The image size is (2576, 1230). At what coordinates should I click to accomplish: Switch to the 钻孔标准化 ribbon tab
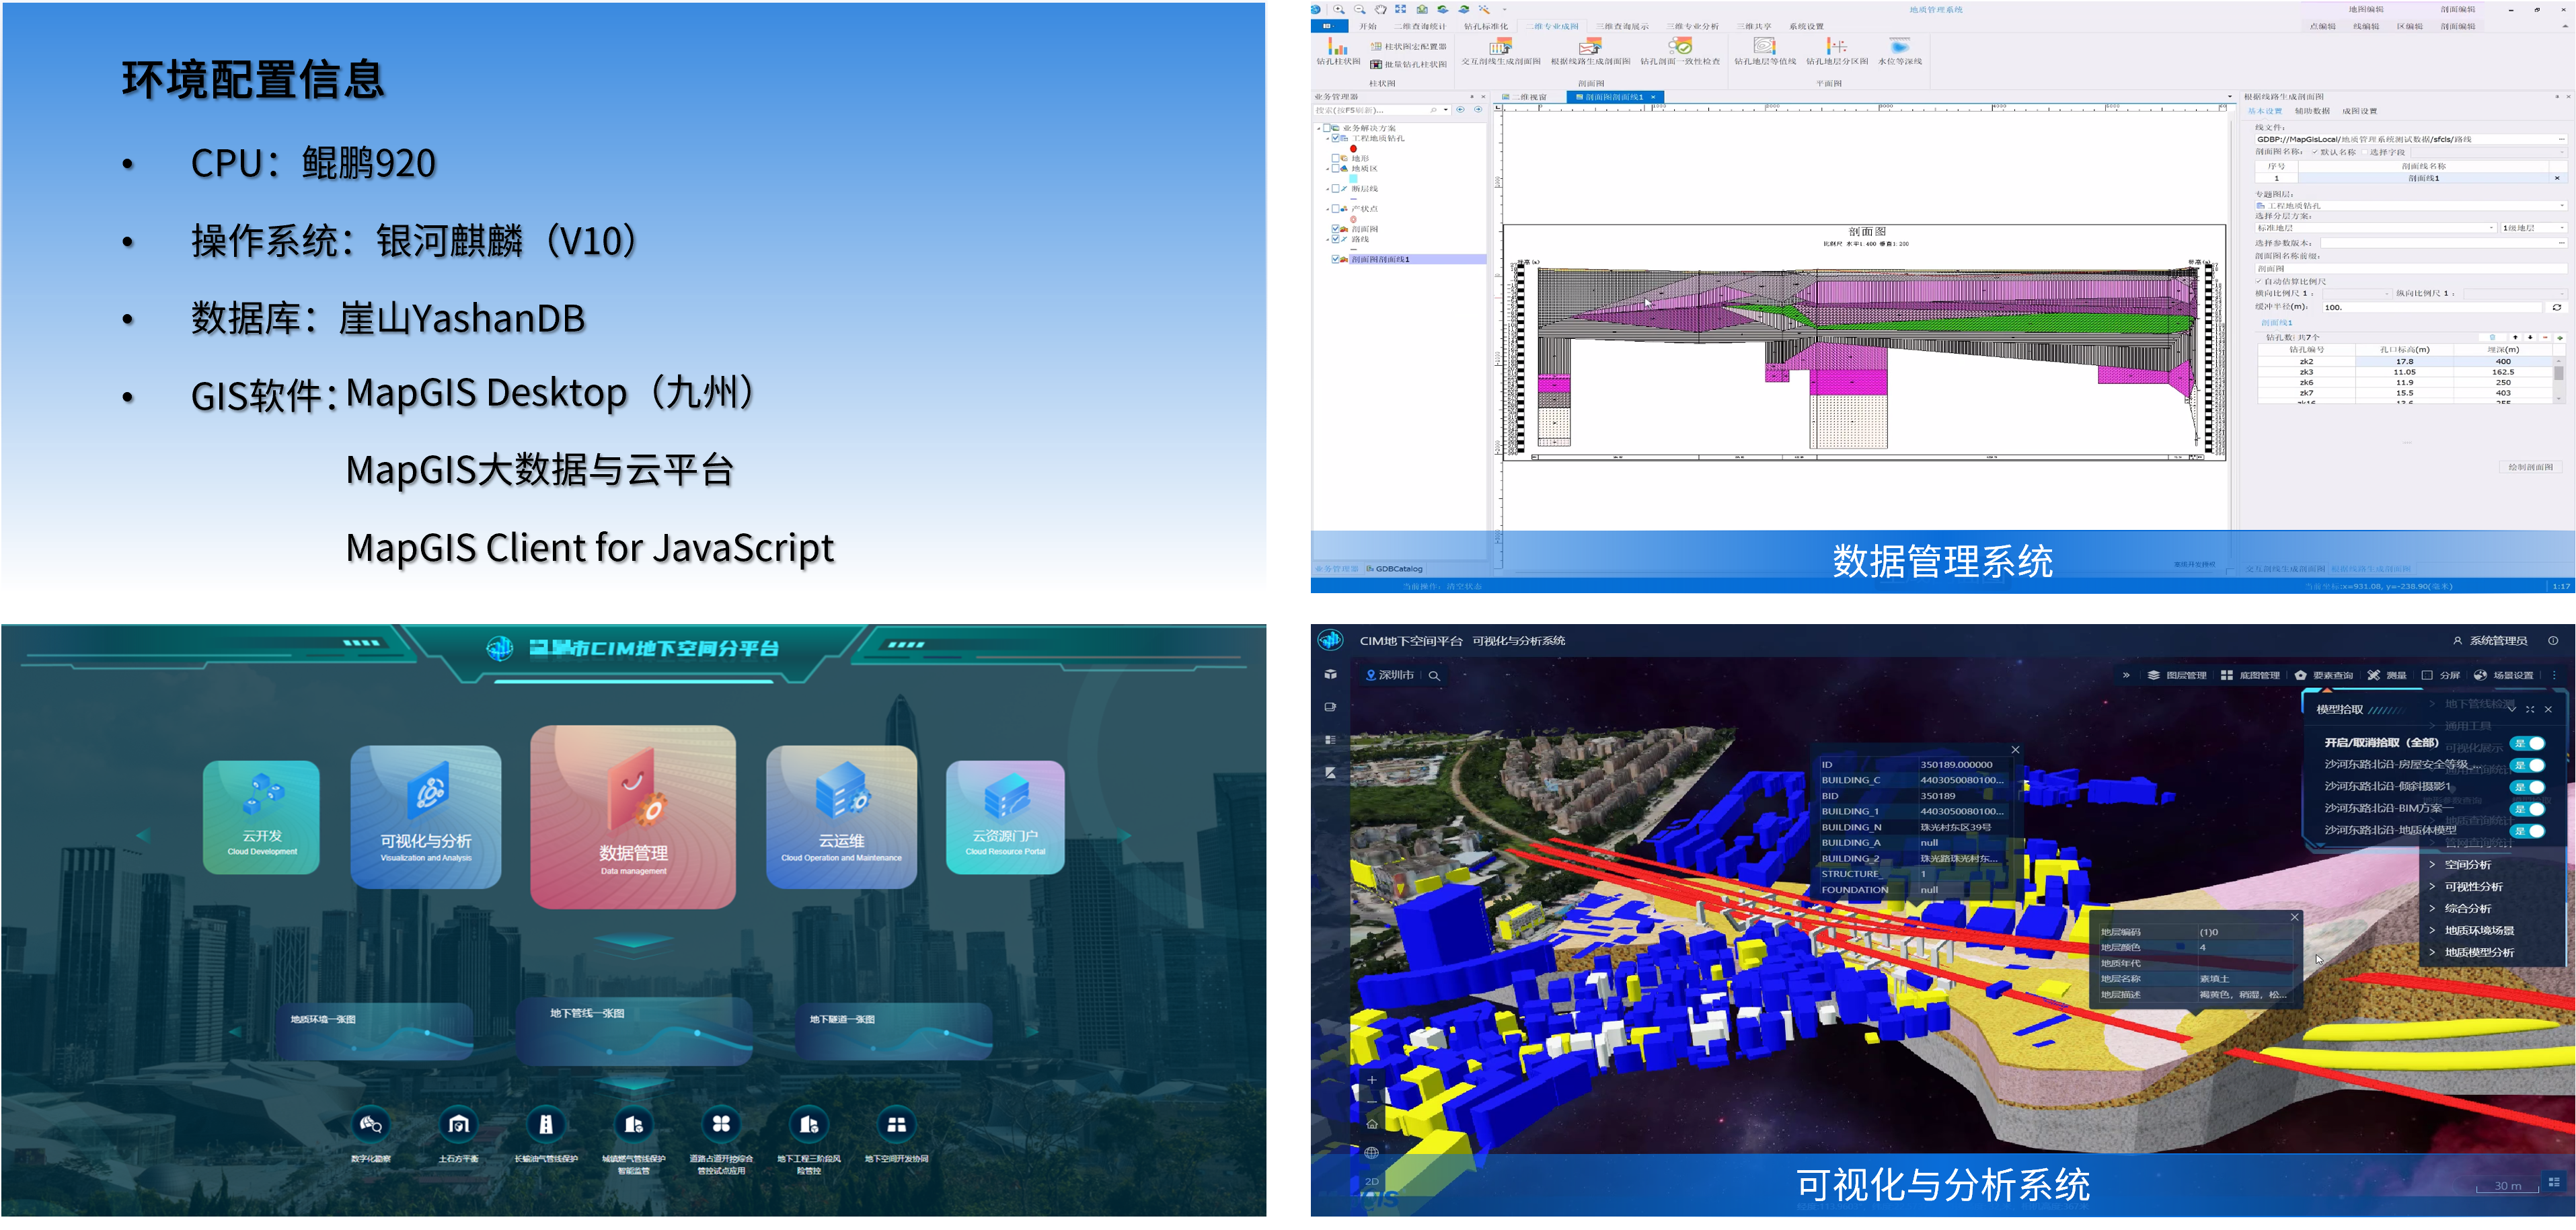coord(1486,26)
